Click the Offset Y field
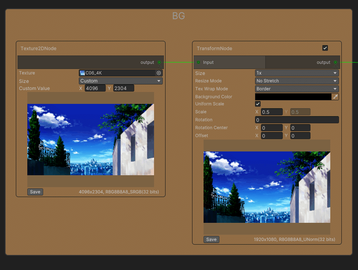This screenshot has height=270, width=358. 300,136
